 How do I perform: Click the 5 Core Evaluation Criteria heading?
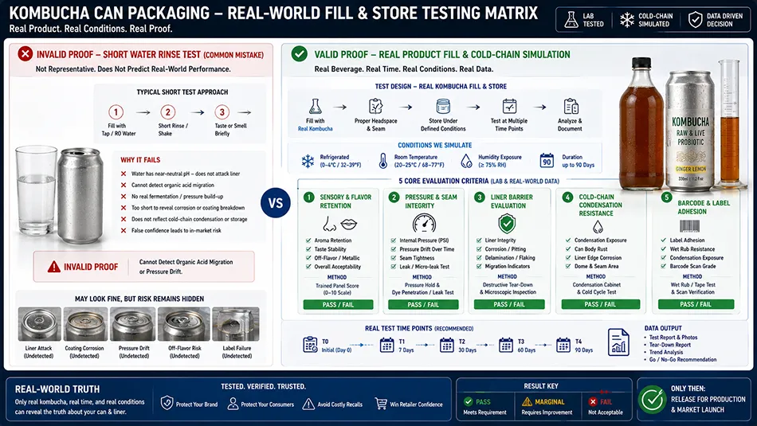coord(478,181)
